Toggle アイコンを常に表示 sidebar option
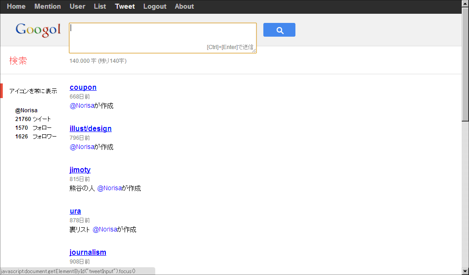469x275 pixels. tap(33, 91)
